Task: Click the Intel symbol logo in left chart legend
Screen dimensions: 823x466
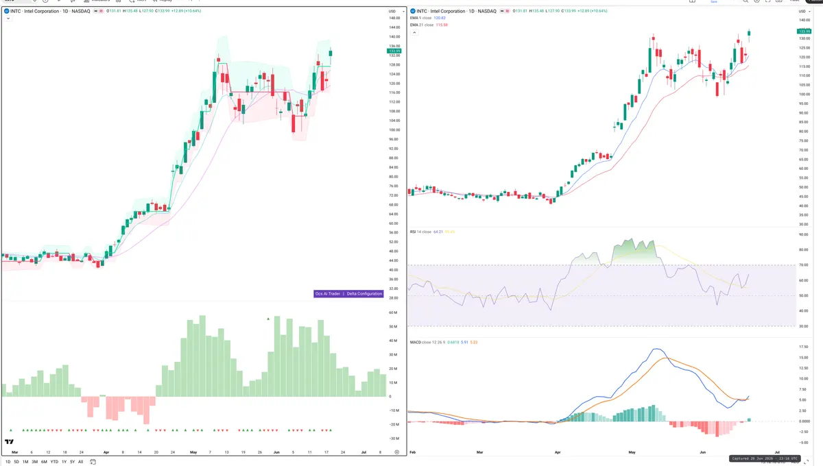Action: point(6,11)
